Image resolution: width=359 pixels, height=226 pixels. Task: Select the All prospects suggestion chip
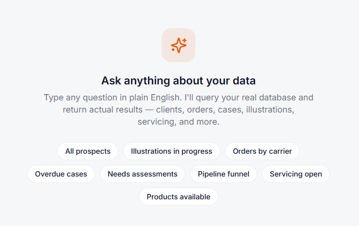[88, 151]
